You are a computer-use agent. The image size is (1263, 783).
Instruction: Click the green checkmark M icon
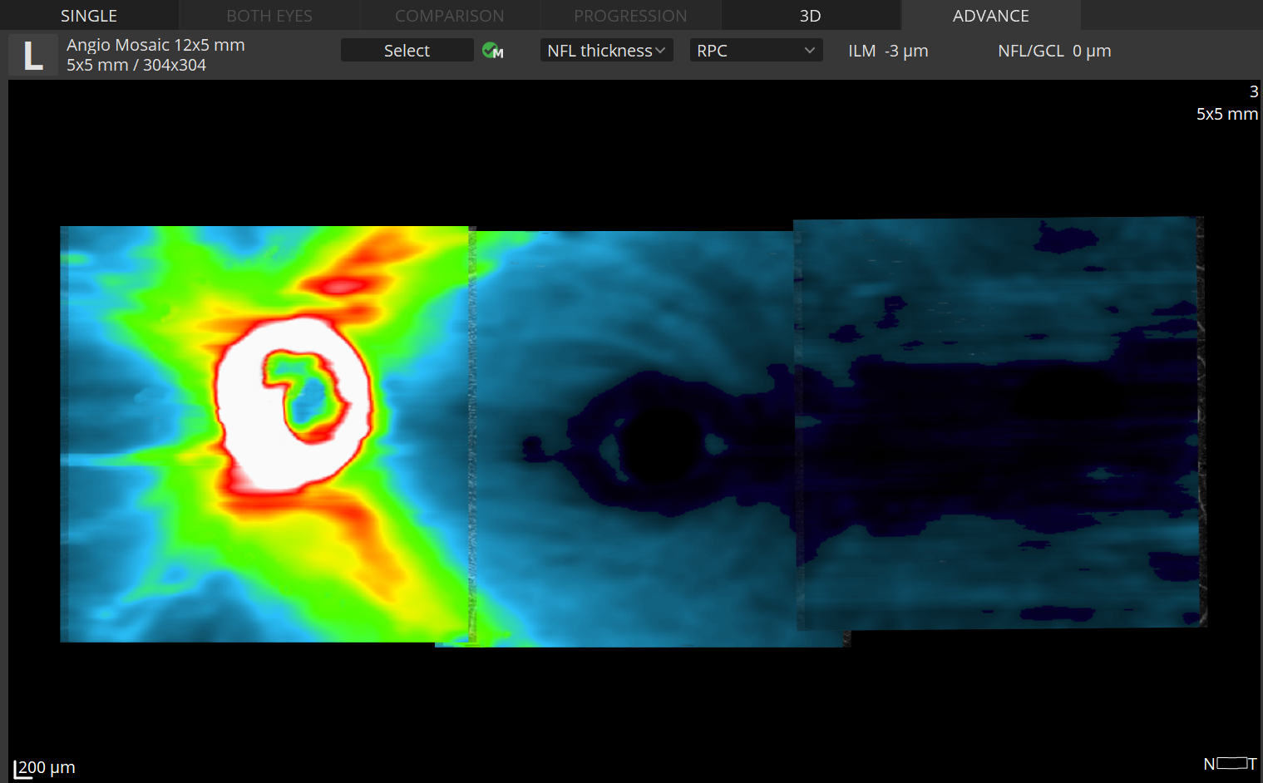point(492,51)
